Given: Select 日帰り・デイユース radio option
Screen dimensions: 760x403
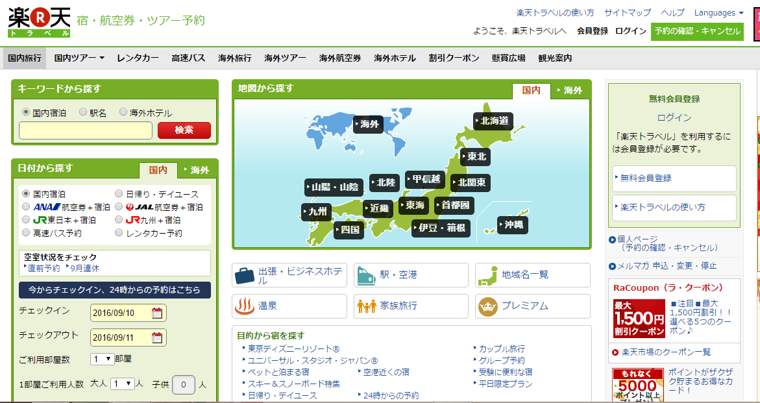Looking at the screenshot, I should pos(119,194).
